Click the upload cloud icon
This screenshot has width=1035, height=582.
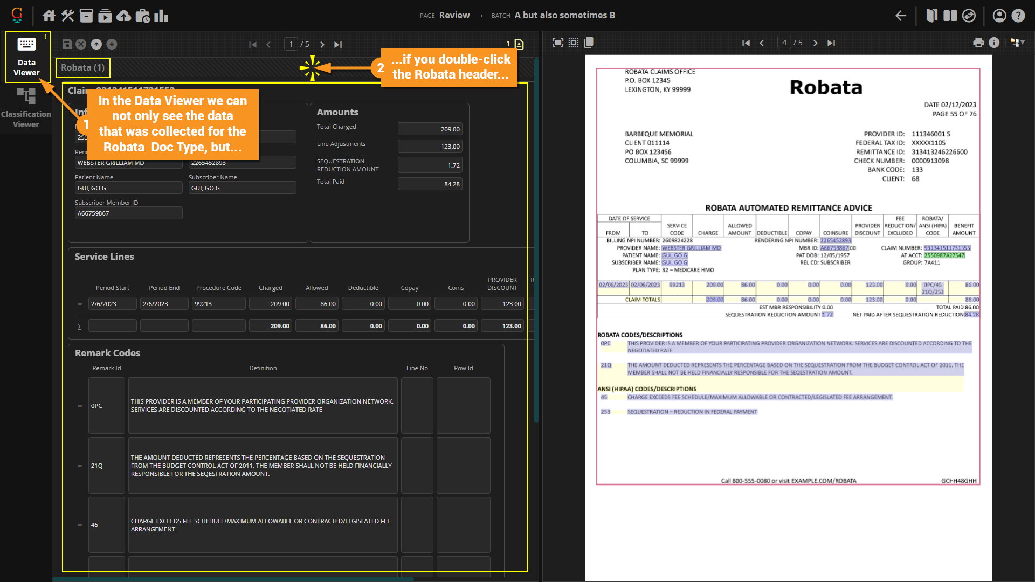(123, 16)
